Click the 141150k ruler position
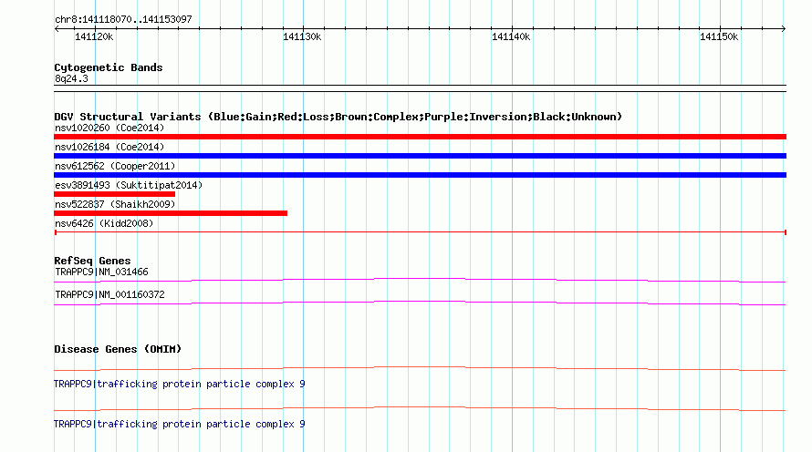Image resolution: width=812 pixels, height=452 pixels. pos(719,36)
